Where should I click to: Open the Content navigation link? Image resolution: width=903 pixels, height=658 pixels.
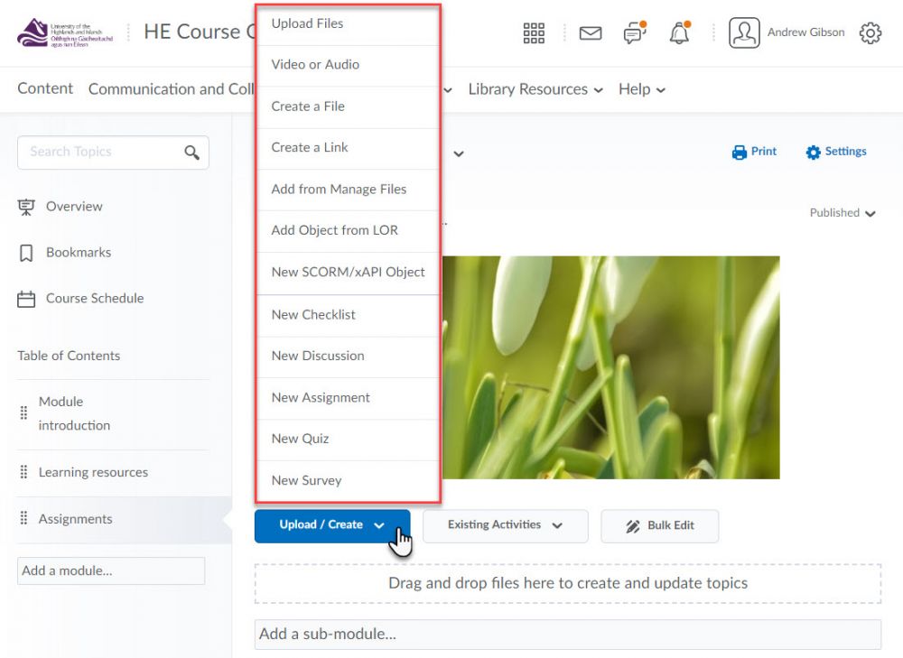[45, 88]
